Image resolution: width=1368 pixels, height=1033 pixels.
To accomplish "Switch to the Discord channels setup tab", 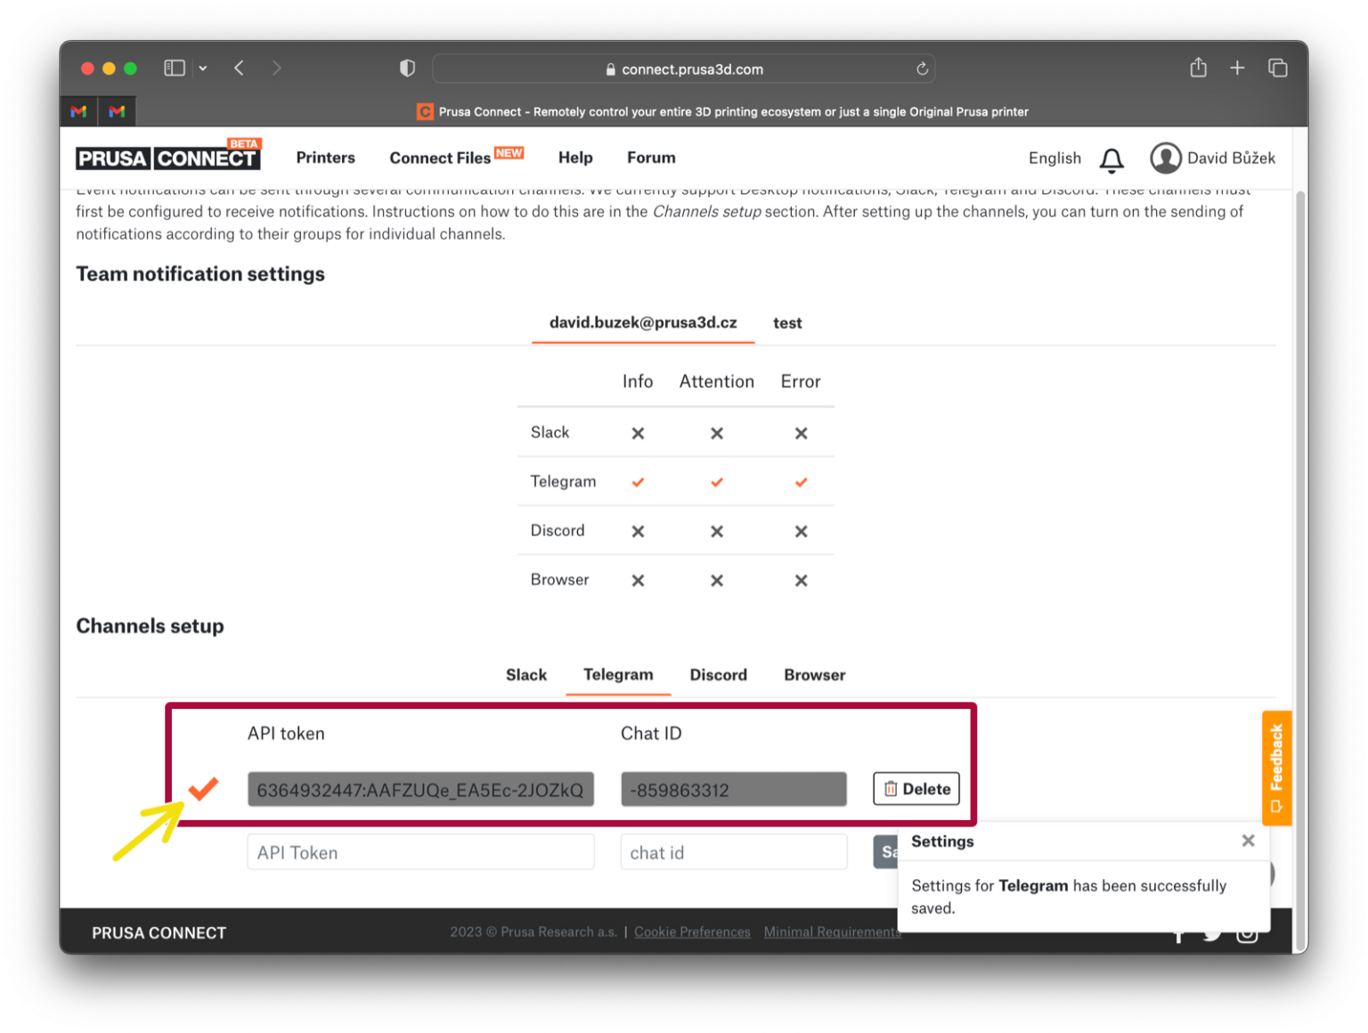I will point(718,675).
